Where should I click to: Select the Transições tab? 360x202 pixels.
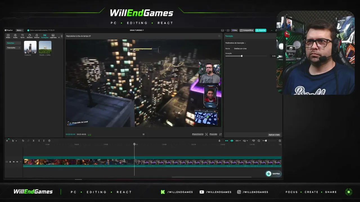[45, 36]
